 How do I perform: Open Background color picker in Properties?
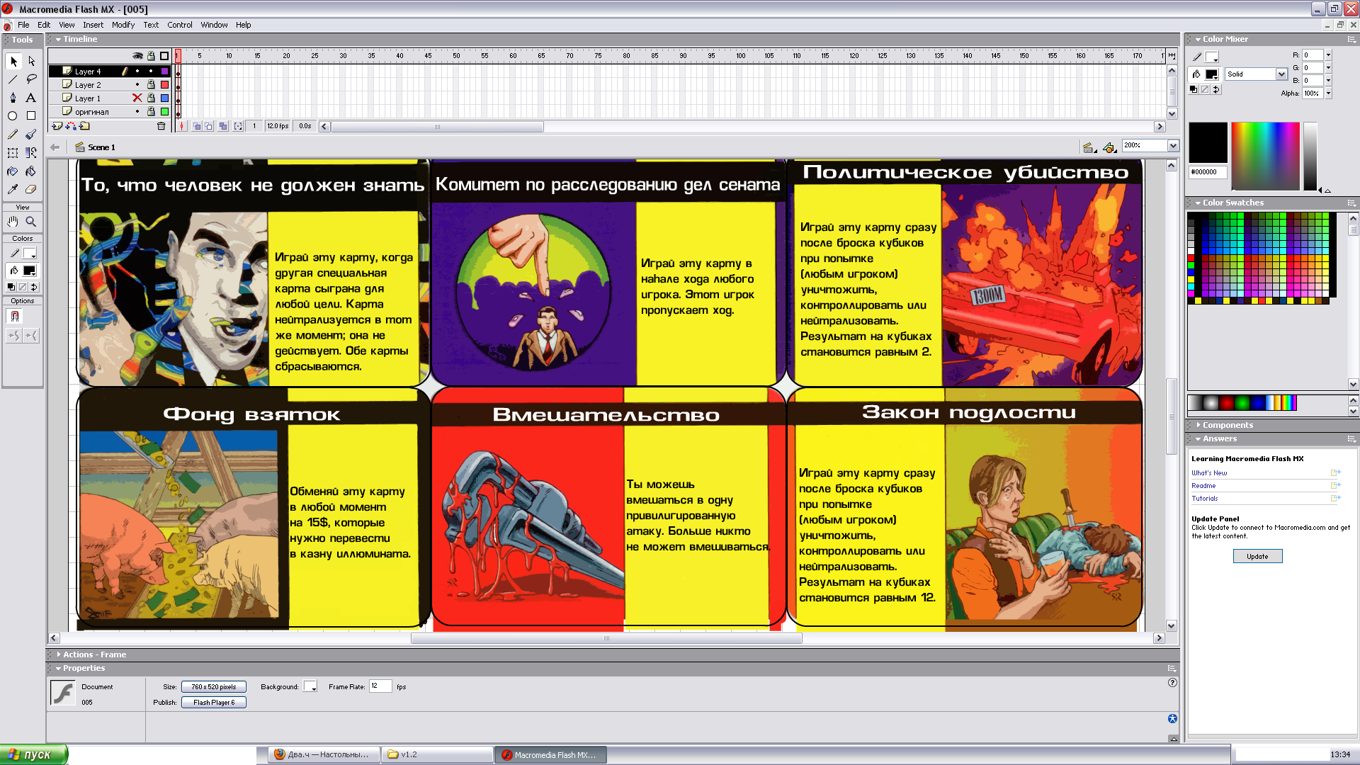coord(310,686)
